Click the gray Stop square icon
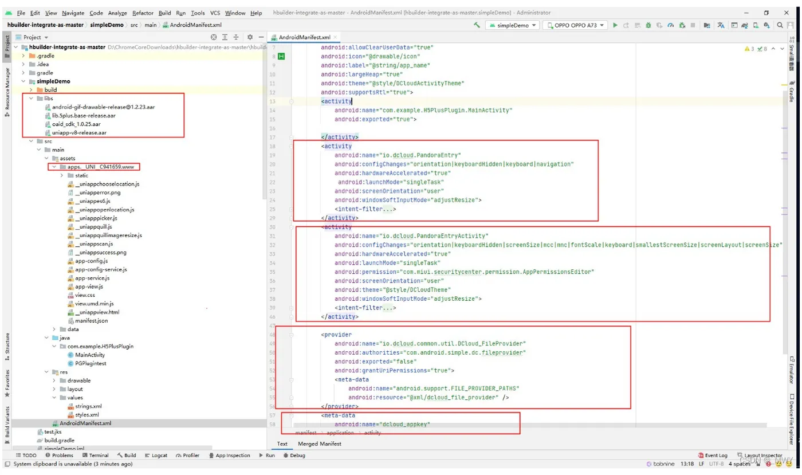 click(x=693, y=25)
